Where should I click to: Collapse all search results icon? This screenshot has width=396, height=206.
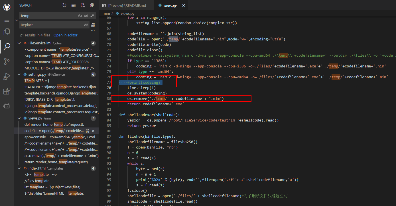92,5
